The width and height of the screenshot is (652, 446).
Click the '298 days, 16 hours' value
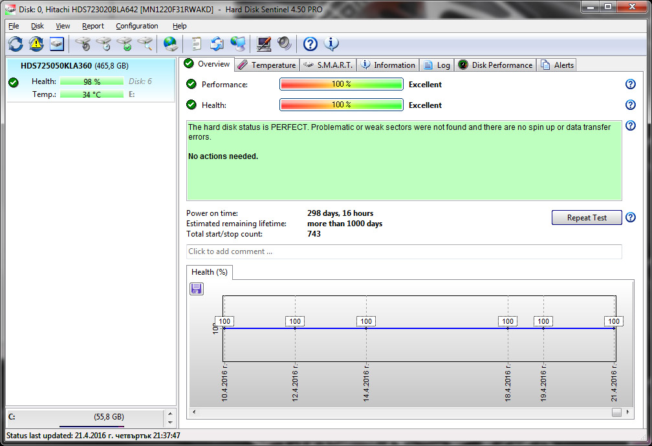click(x=340, y=213)
